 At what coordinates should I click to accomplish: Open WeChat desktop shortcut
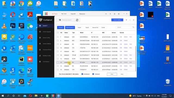tap(30, 27)
